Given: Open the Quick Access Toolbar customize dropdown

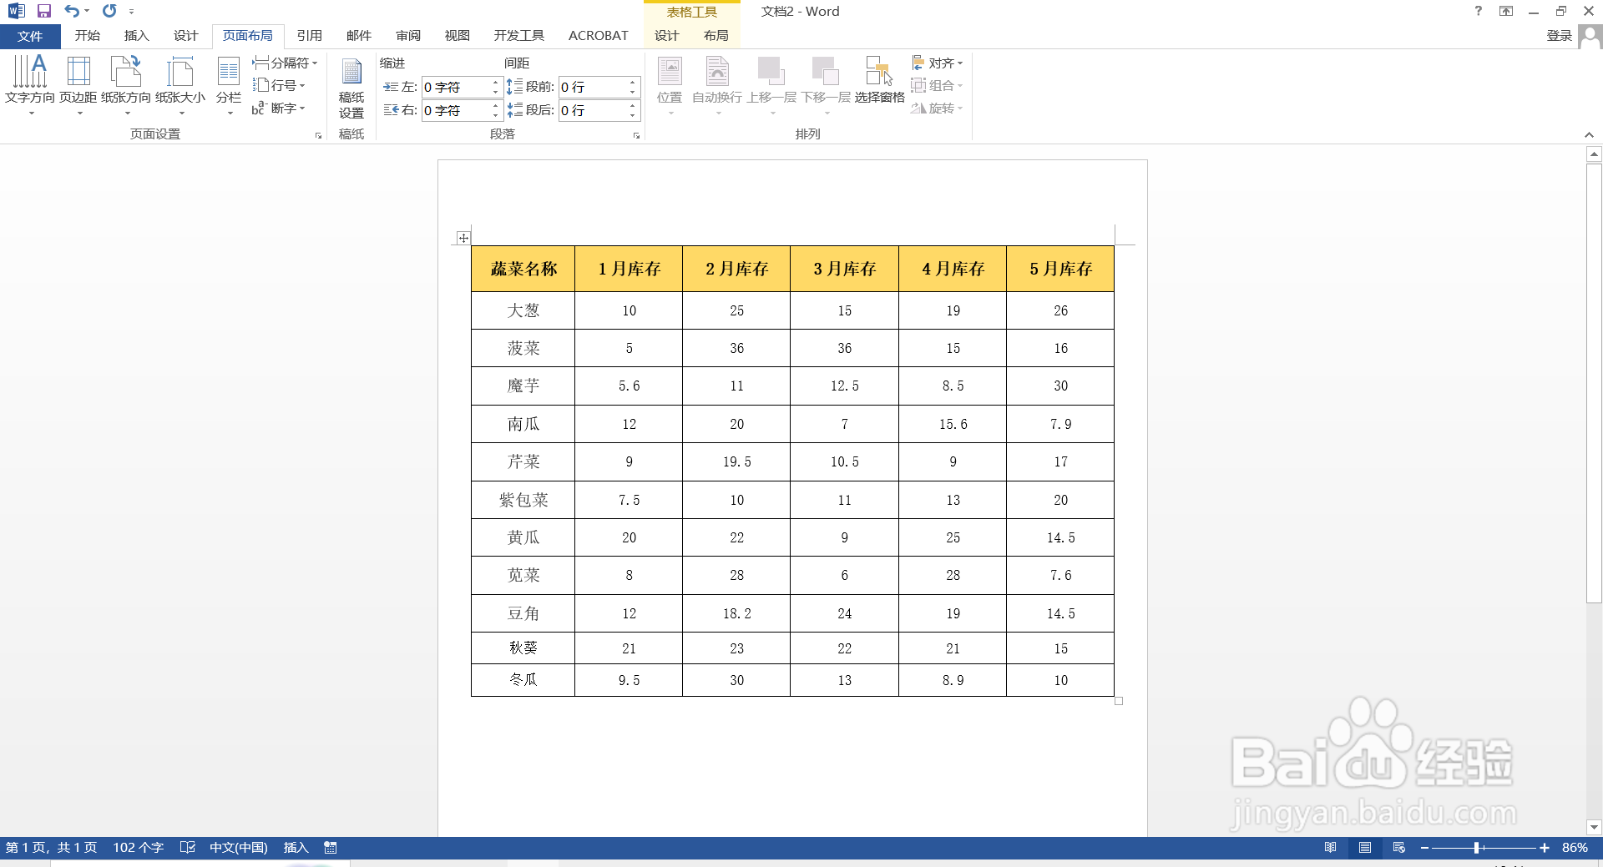Looking at the screenshot, I should [x=132, y=12].
